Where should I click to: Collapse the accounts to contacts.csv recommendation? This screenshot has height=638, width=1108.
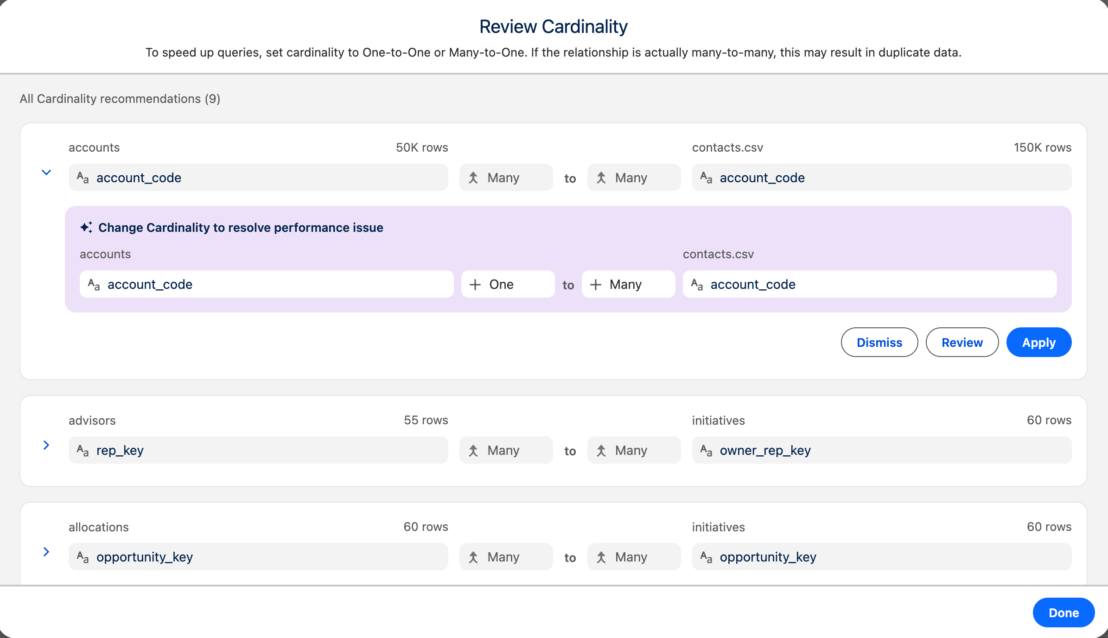46,172
